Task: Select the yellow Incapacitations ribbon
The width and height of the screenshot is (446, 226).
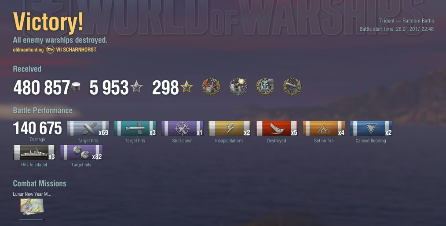Action: coord(230,128)
